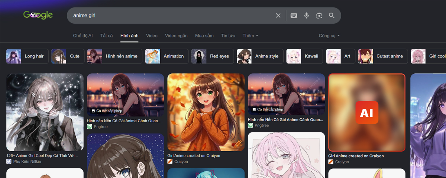Clear the search box with X icon
The image size is (446, 178).
[x=278, y=16]
